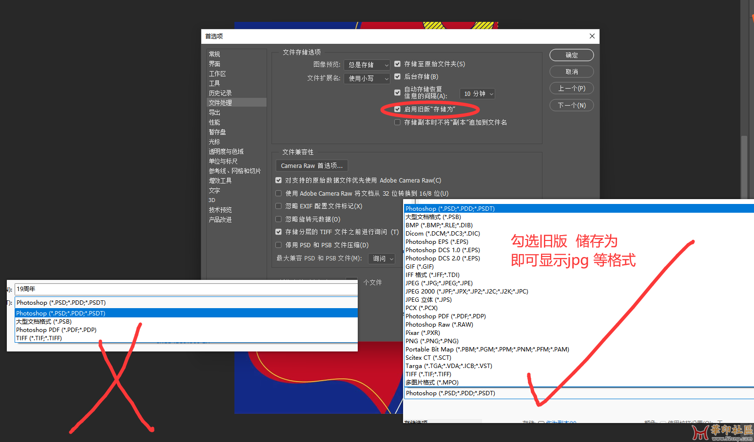Screen dimensions: 754x442
Task: Open the 最大兼容 PSD 询问 dropdown
Action: pos(382,258)
